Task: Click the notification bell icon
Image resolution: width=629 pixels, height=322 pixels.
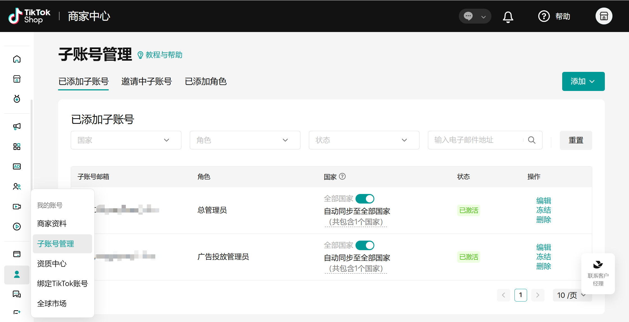Action: pos(508,17)
